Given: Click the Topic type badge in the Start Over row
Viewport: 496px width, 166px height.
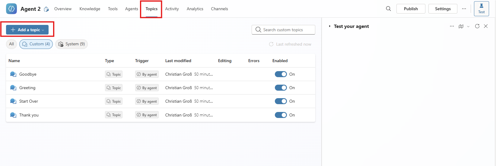Looking at the screenshot, I should (x=114, y=101).
